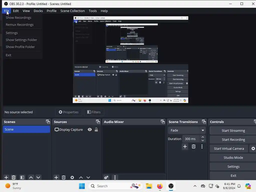Float the Audio Mixer dock
This screenshot has height=192, width=256.
162,122
